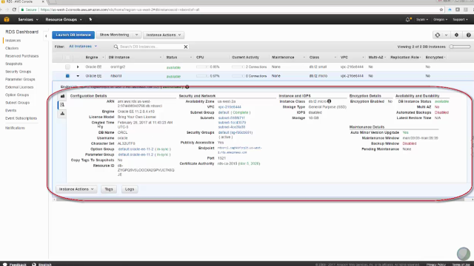Viewport: 474px width, 266px height.
Task: Open Subnet Groups in the sidebar
Action: coord(17,103)
